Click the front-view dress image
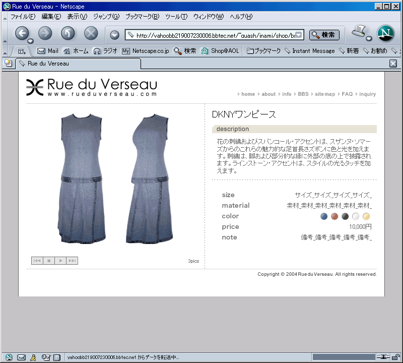Image resolution: width=403 pixels, height=363 pixels. click(82, 178)
